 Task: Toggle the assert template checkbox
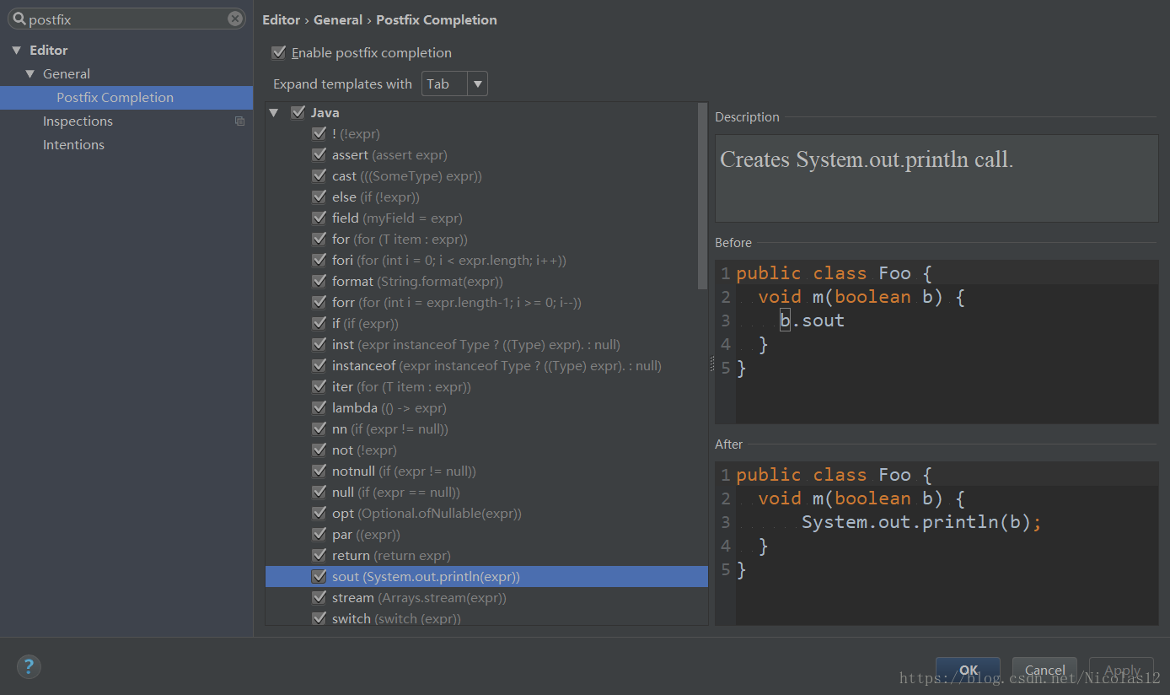tap(319, 154)
